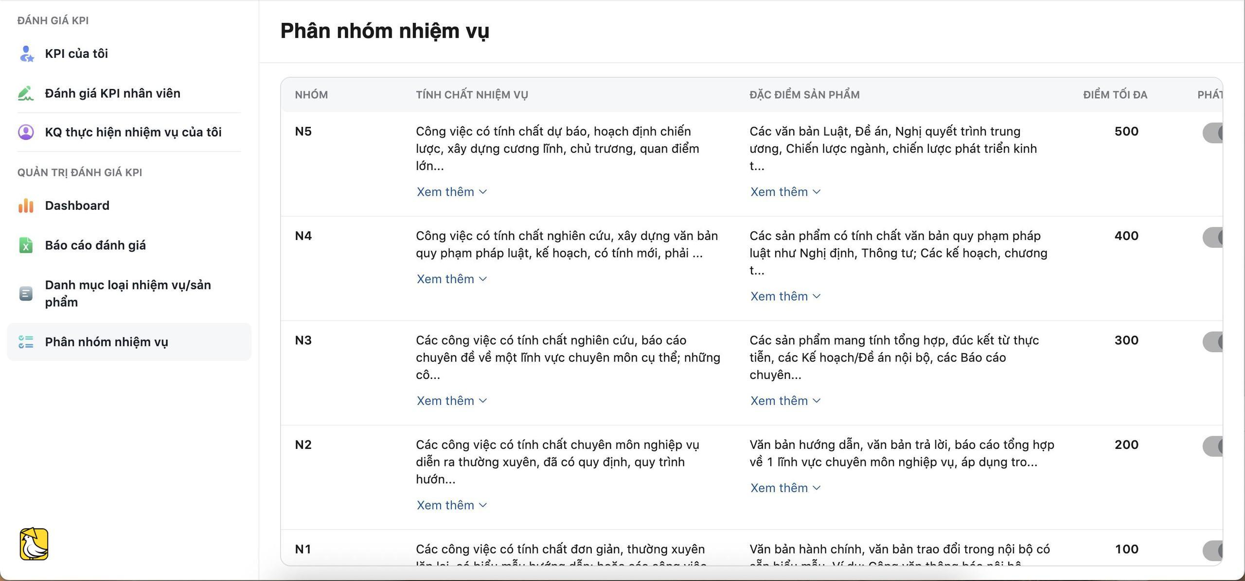
Task: Click the 300 max score value
Action: coord(1126,341)
